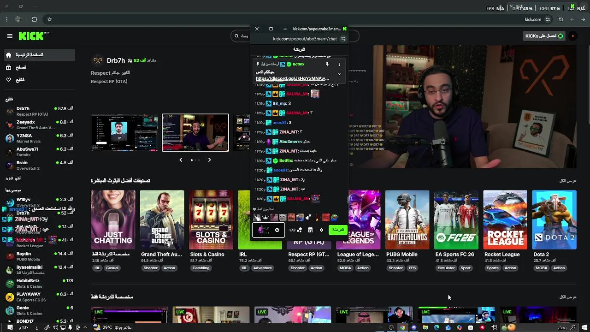Click Simulator tag under EA Sports FC 26
This screenshot has height=332, width=590.
[446, 268]
